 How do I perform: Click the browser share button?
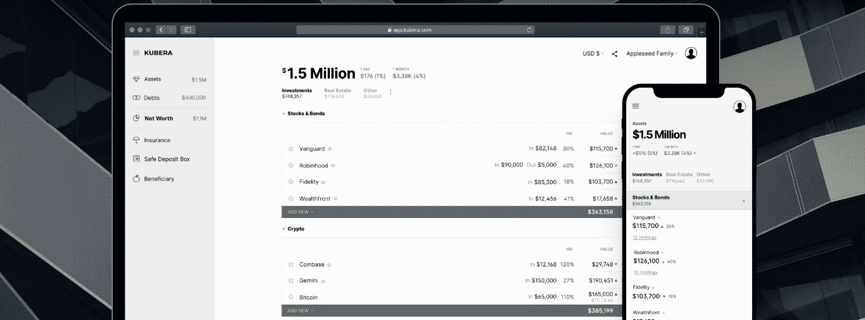pyautogui.click(x=667, y=30)
